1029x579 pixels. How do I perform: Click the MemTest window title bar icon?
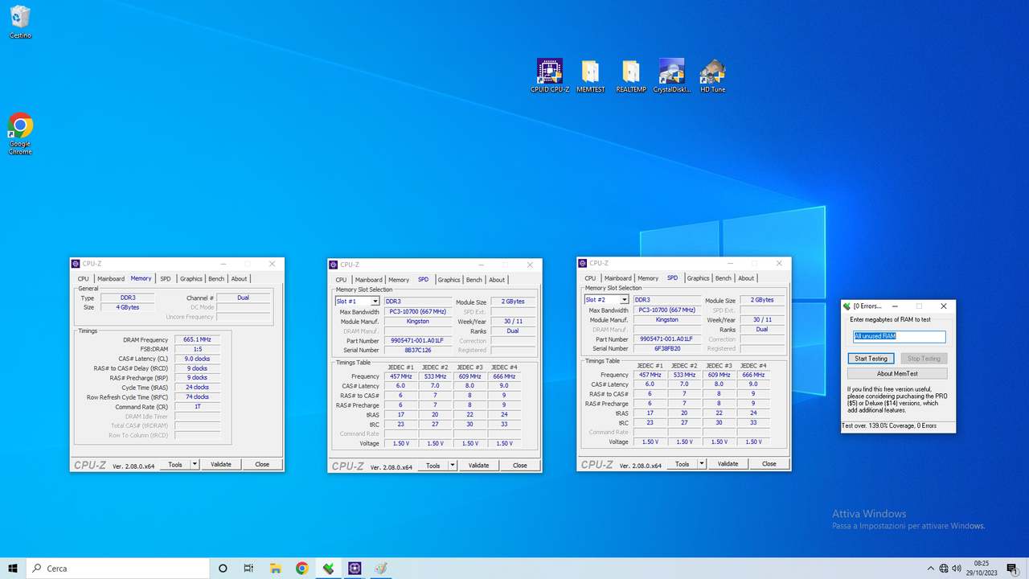[x=847, y=306]
